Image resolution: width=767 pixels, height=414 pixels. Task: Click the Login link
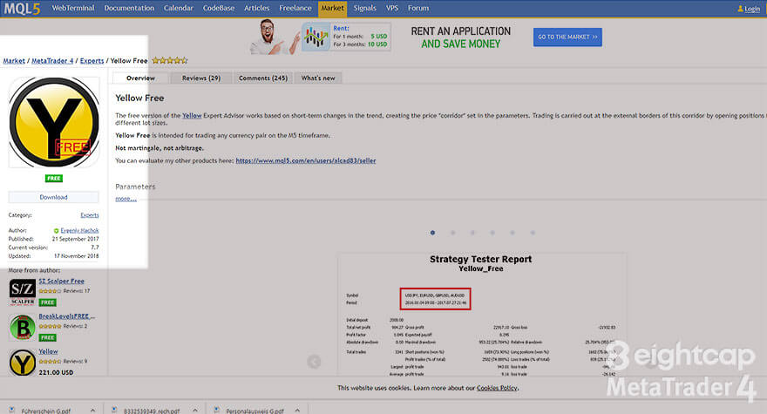(x=752, y=9)
